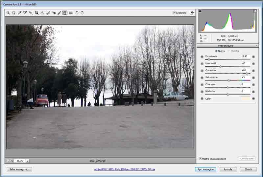Image resolution: width=263 pixels, height=177 pixels.
Task: Click the Graduated Filter tool icon
Action: pyautogui.click(x=65, y=13)
